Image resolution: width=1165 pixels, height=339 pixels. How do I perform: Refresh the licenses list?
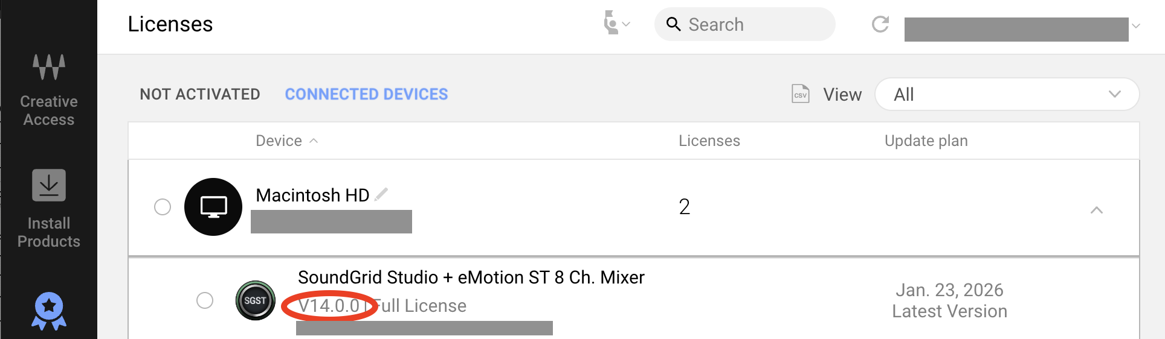[880, 24]
